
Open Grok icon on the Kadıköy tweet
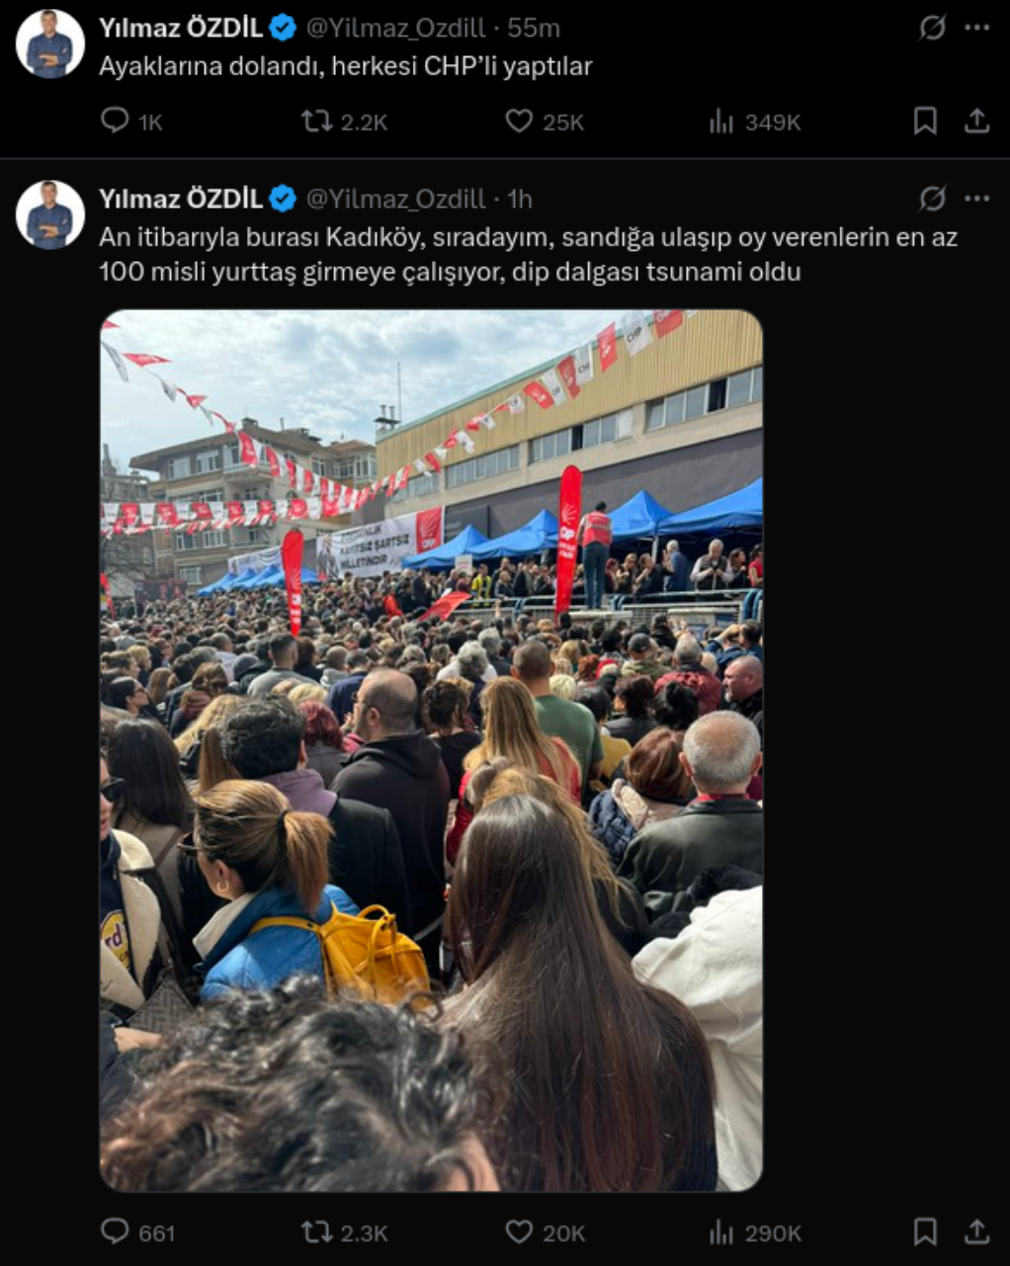(932, 199)
